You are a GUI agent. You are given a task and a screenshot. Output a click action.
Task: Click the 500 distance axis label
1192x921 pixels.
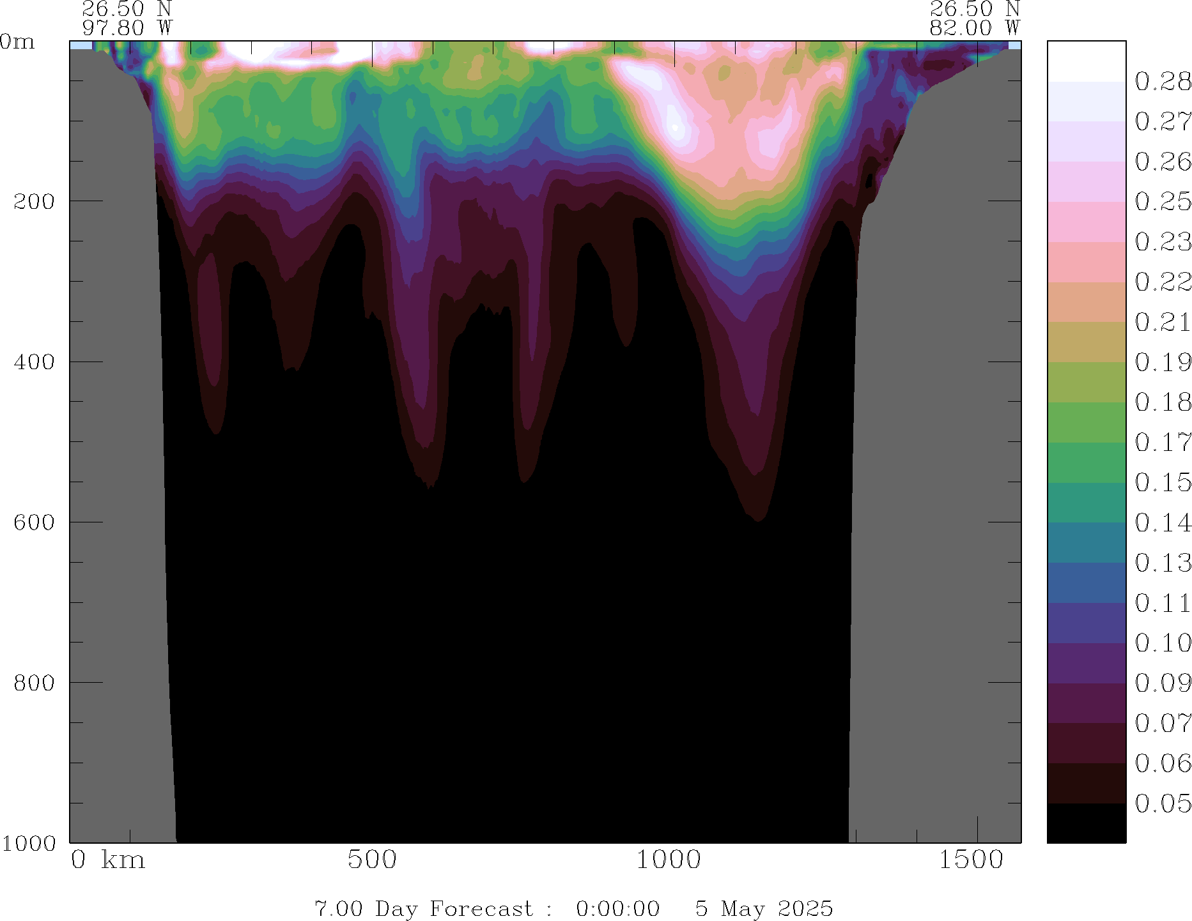pyautogui.click(x=372, y=860)
